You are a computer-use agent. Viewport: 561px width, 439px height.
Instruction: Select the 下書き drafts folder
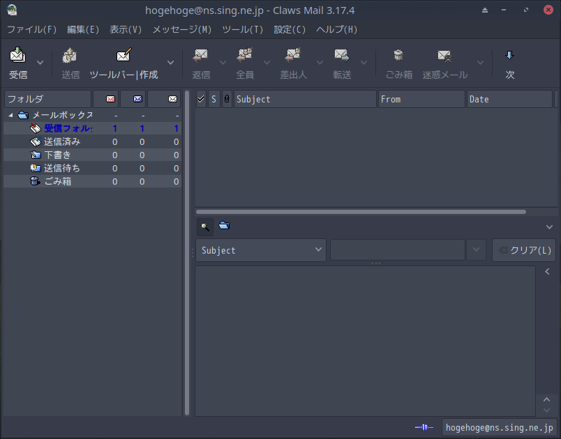pyautogui.click(x=92, y=155)
